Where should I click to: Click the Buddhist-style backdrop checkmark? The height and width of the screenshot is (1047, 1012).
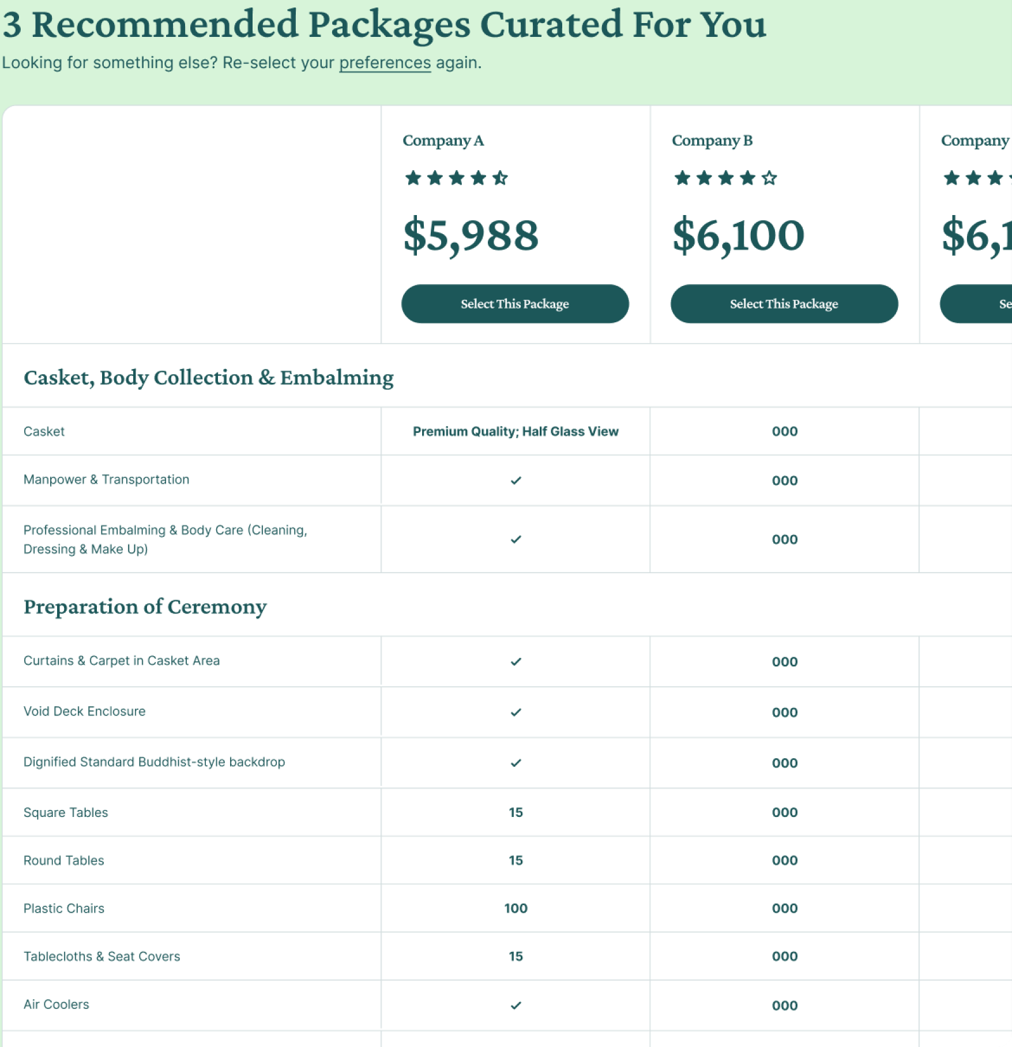[516, 763]
